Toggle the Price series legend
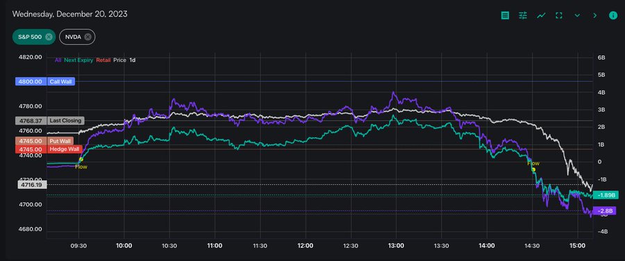Image resolution: width=625 pixels, height=261 pixels. (119, 60)
